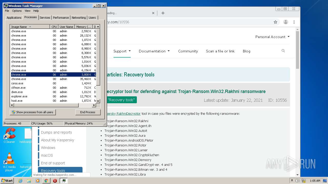Open the Kaspersky RakhniDecryptor link
328x184 pixels.
coord(123,113)
